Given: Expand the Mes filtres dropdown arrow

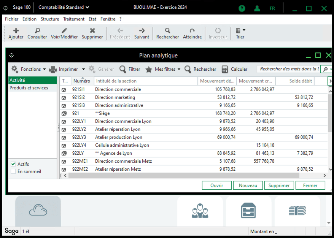Looking at the screenshot, I should [179, 70].
